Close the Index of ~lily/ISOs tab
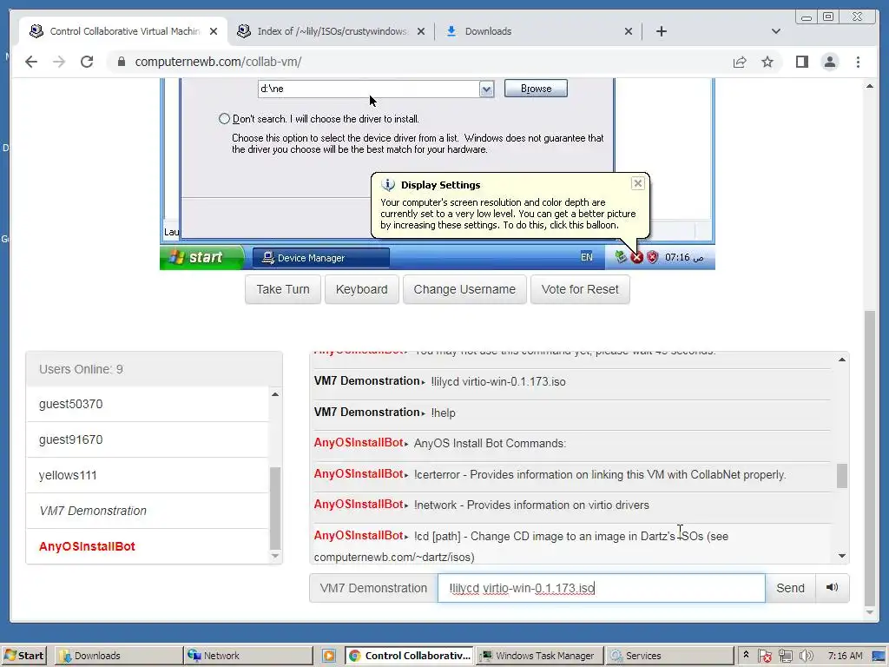The image size is (889, 667). coord(421,31)
